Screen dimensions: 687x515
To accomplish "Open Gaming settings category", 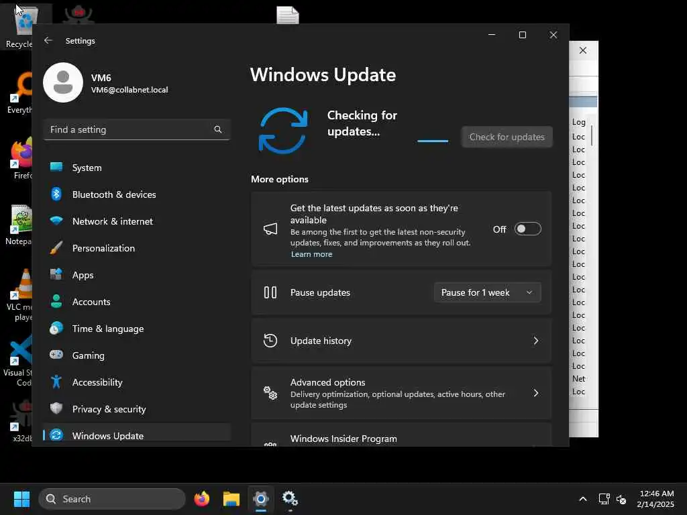I will coord(137,355).
